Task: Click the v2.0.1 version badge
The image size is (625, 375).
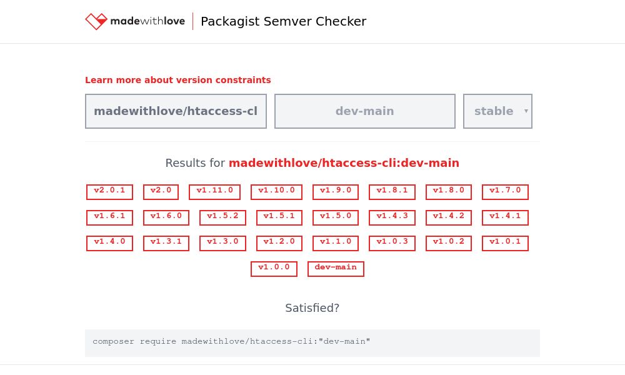Action: pos(109,191)
